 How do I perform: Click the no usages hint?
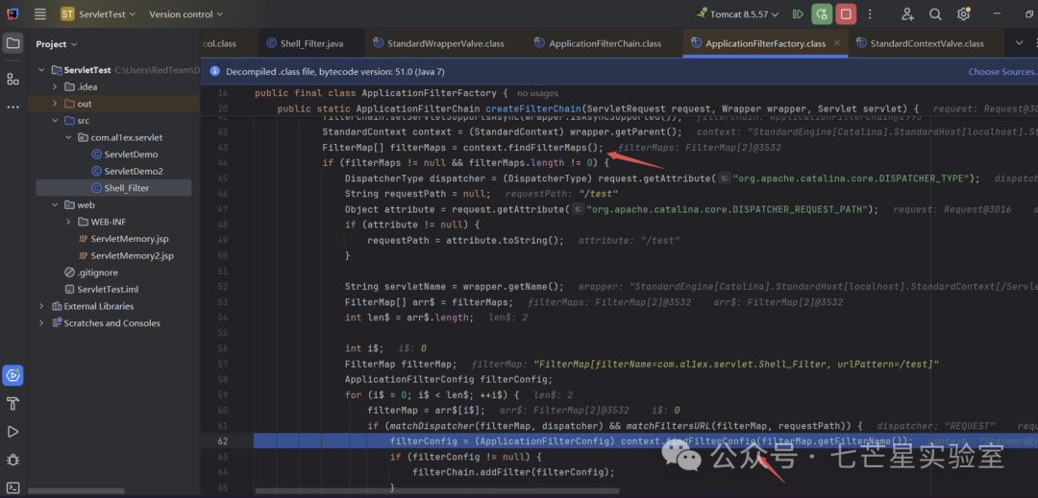537,93
